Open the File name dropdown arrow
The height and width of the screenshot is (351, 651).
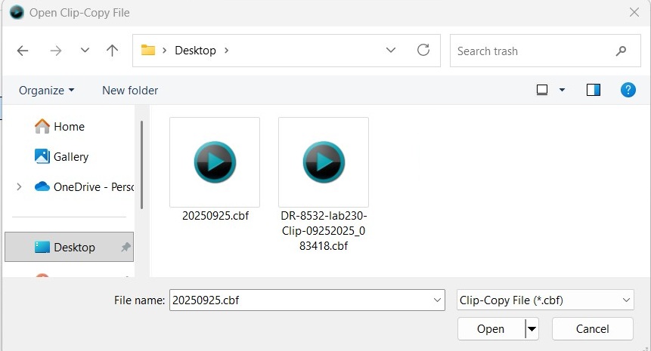(437, 300)
